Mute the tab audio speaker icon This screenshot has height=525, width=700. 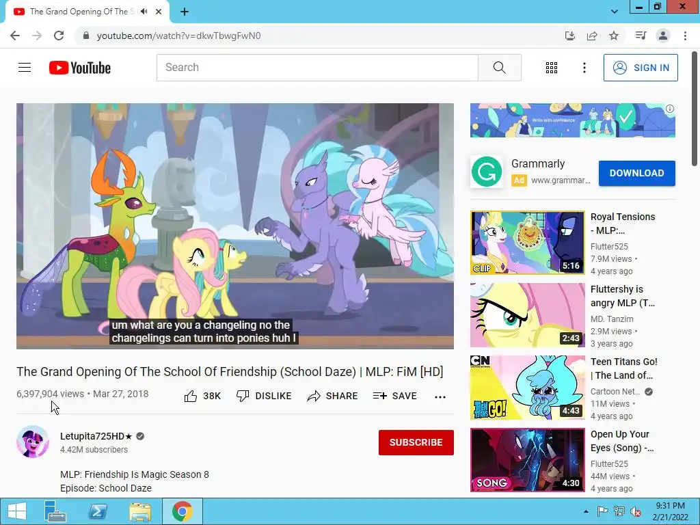[x=144, y=12]
